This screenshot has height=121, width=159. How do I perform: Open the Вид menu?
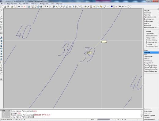(x=20, y=4)
